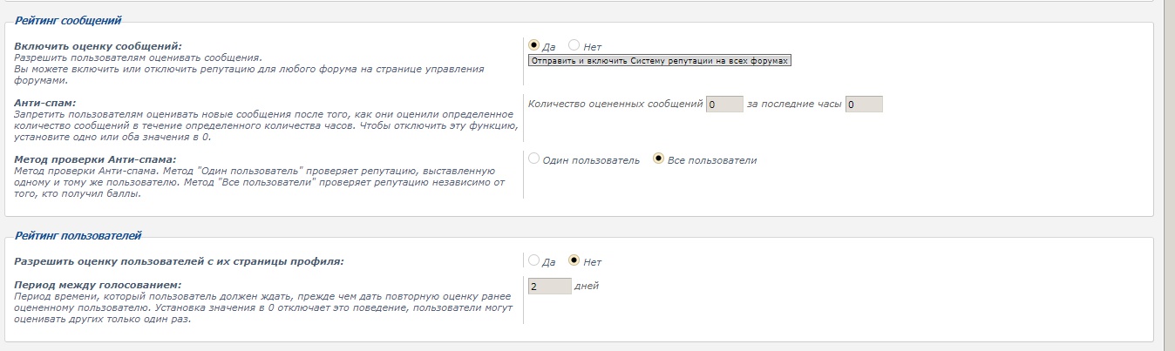Select 'Да' for profile-page user rating
The height and width of the screenshot is (351, 1175).
click(534, 260)
